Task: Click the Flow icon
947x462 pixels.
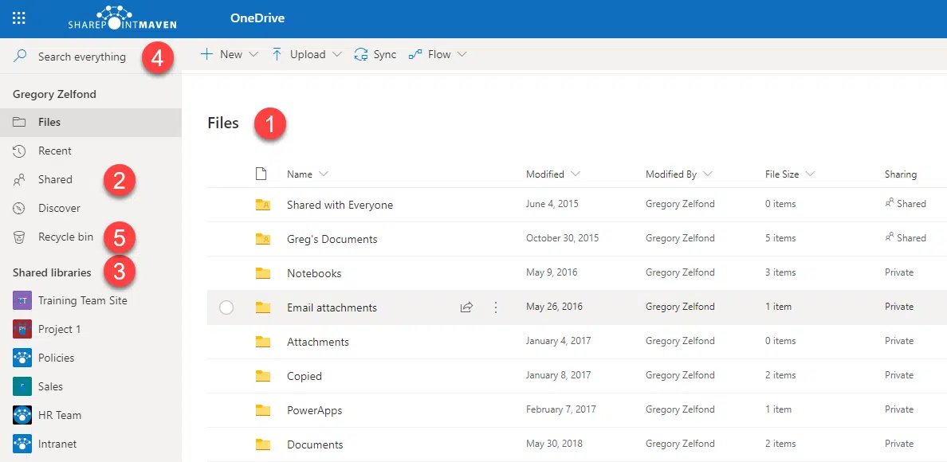Action: 415,54
